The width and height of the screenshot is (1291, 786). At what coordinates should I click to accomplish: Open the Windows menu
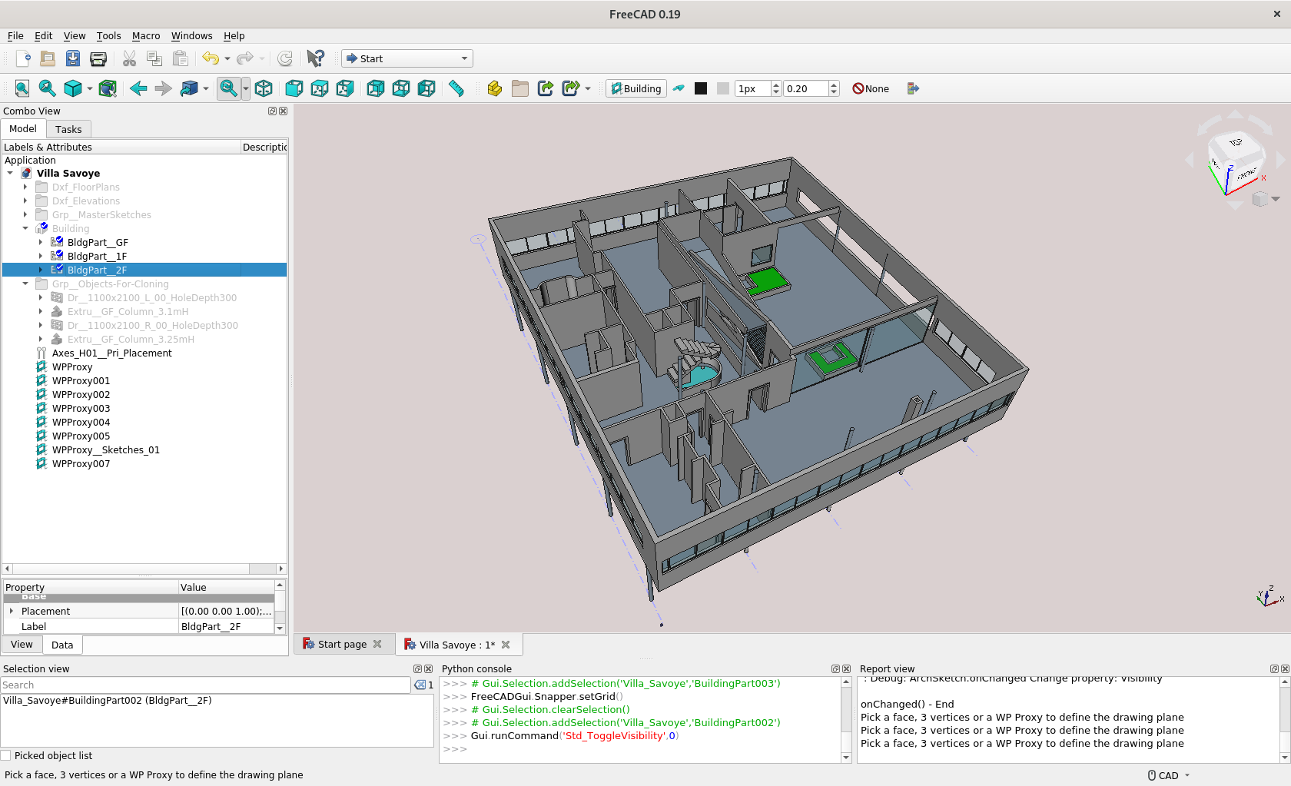pos(191,36)
